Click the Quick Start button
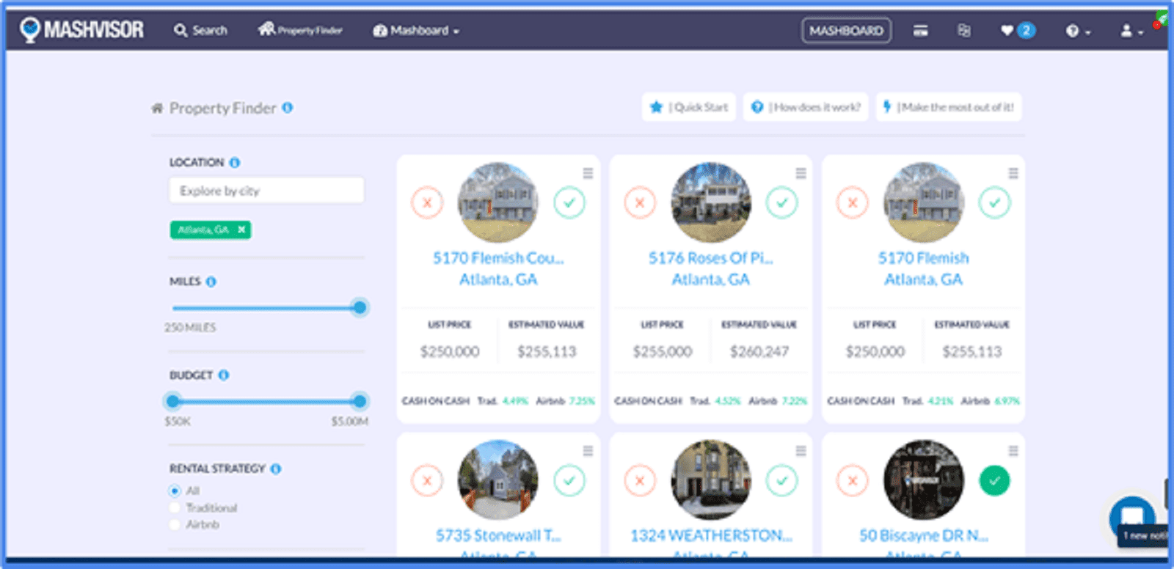 689,107
